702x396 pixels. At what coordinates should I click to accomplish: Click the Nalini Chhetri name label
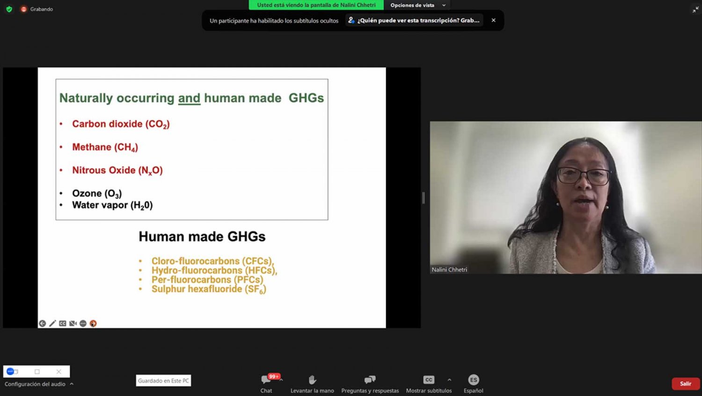(449, 269)
